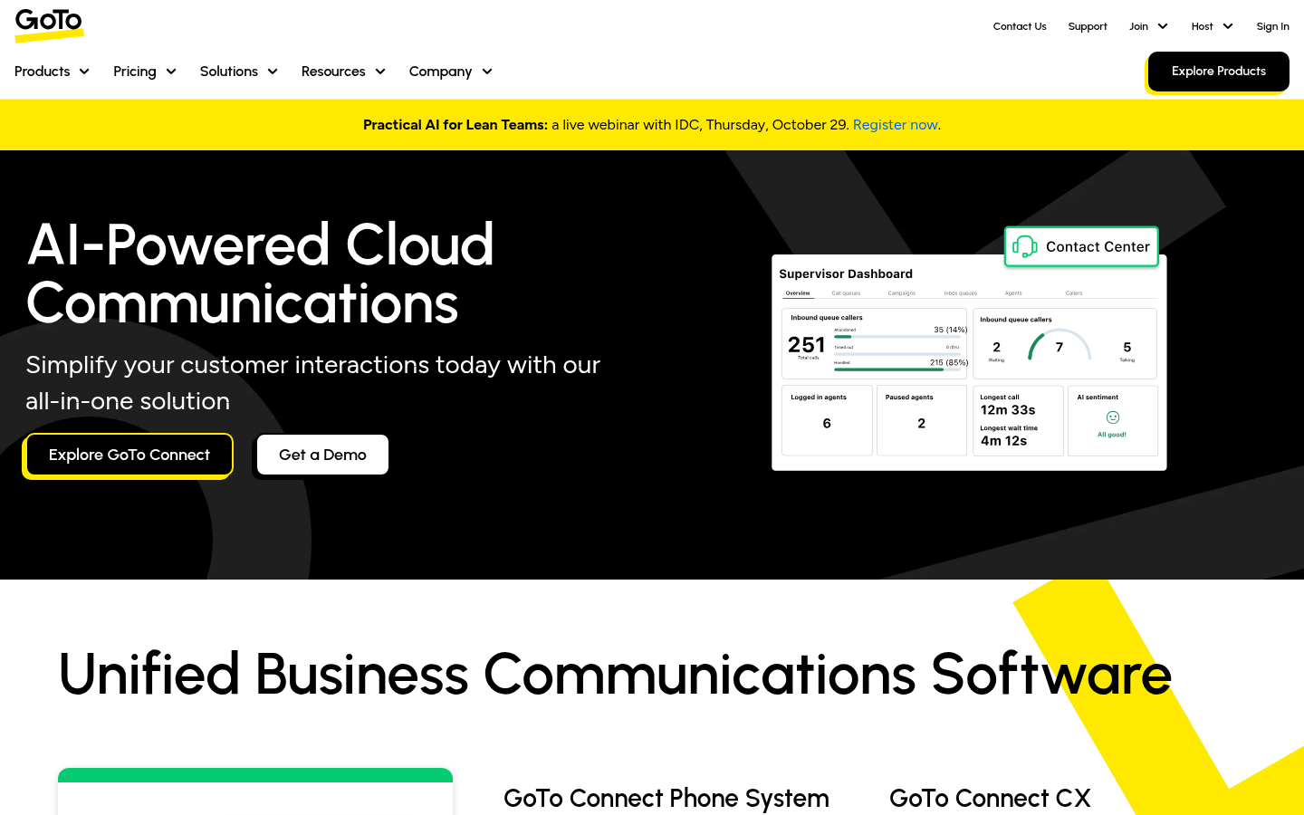Select the Overview tab in Supervisor Dashboard
The image size is (1304, 815).
click(x=798, y=293)
